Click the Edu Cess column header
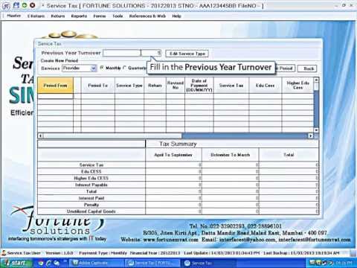The image size is (357, 268). [x=265, y=86]
